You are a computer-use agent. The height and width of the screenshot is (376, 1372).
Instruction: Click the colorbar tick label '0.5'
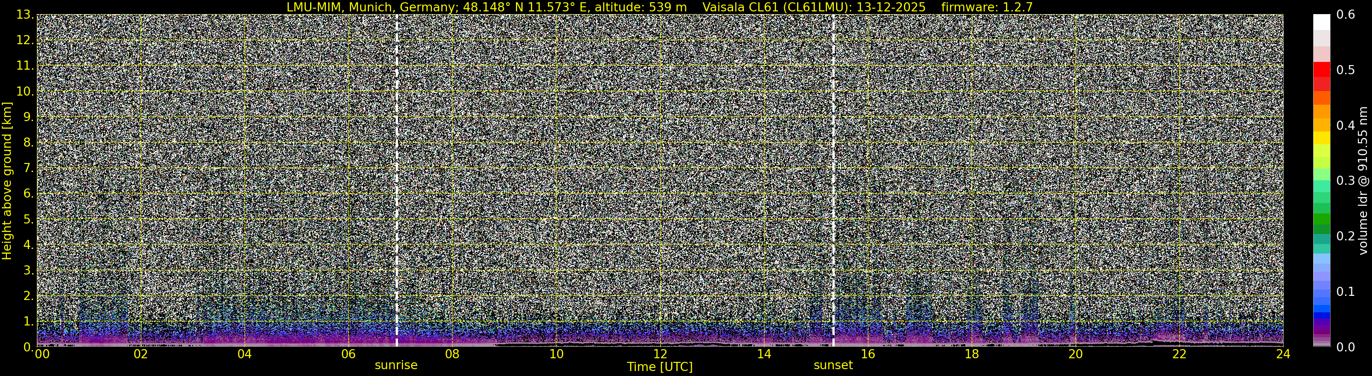1346,70
